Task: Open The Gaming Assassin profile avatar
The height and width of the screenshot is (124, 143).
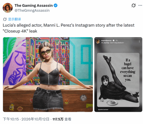Action: coord(8,8)
